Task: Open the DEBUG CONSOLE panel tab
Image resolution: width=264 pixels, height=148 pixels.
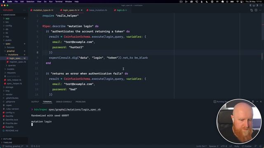Action: pos(64,102)
